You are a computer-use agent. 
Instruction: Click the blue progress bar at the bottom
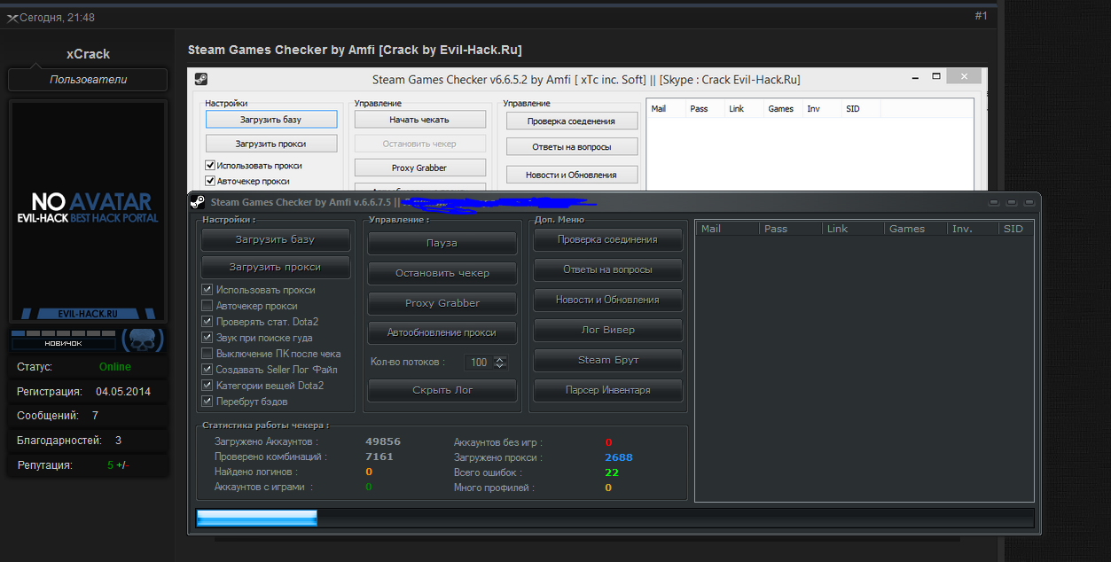tap(256, 518)
